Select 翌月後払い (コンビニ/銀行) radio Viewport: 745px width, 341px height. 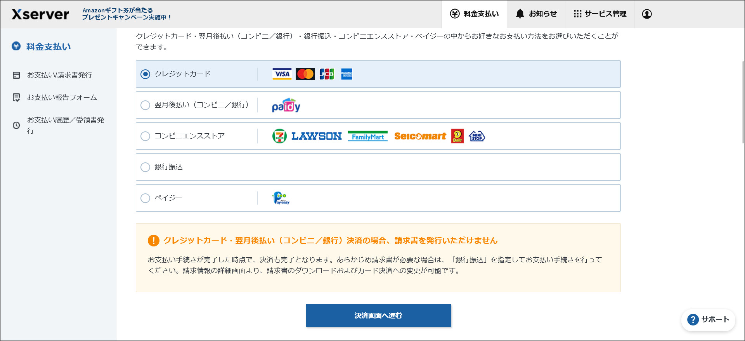145,105
